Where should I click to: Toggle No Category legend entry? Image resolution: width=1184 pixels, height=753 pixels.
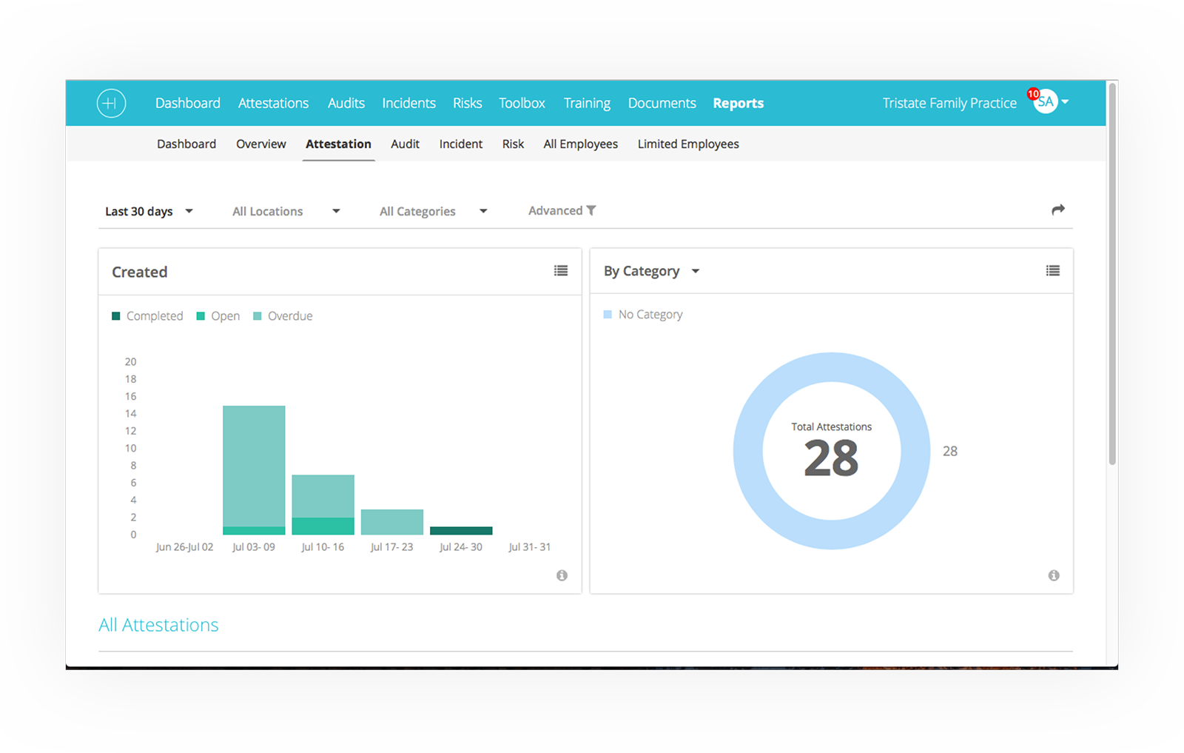tap(643, 315)
